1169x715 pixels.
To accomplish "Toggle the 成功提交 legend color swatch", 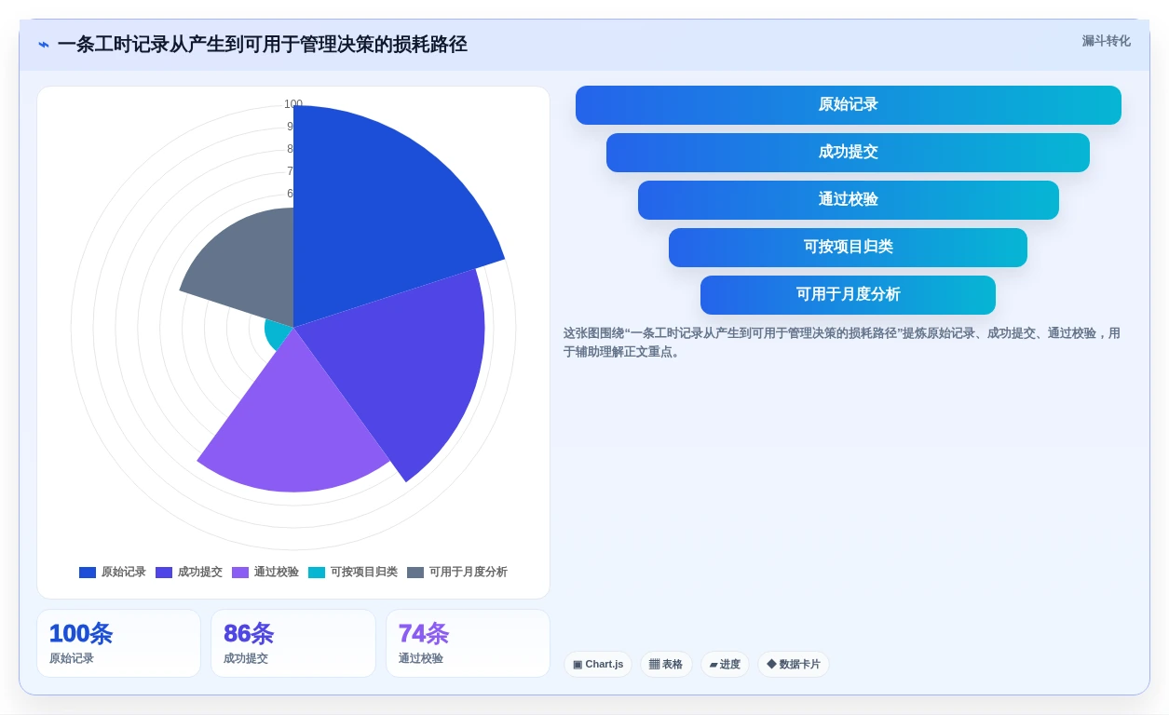I will 164,573.
